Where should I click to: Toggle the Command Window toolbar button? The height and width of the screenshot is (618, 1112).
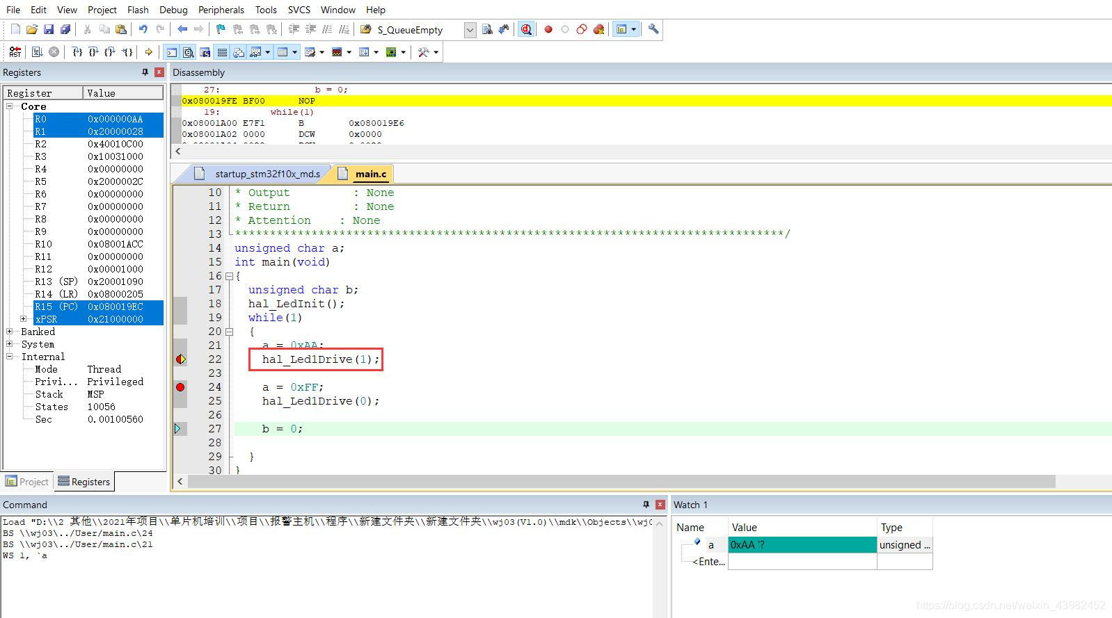pos(172,52)
